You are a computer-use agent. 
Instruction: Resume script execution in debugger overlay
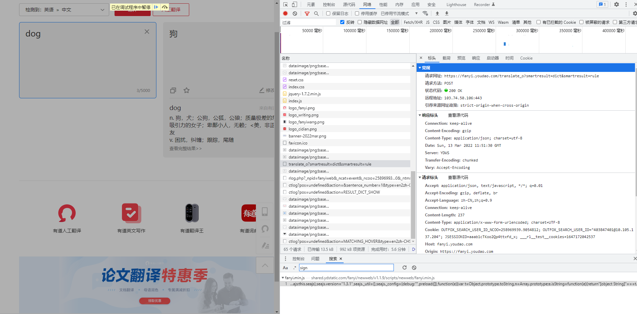pyautogui.click(x=156, y=7)
